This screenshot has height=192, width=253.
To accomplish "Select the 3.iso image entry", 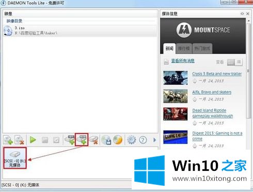I will click(80, 30).
